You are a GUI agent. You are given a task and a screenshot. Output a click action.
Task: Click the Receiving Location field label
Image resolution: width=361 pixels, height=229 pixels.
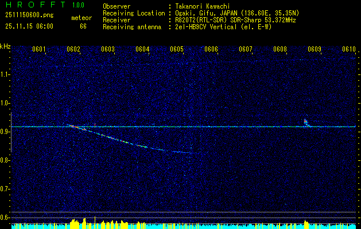(x=134, y=13)
